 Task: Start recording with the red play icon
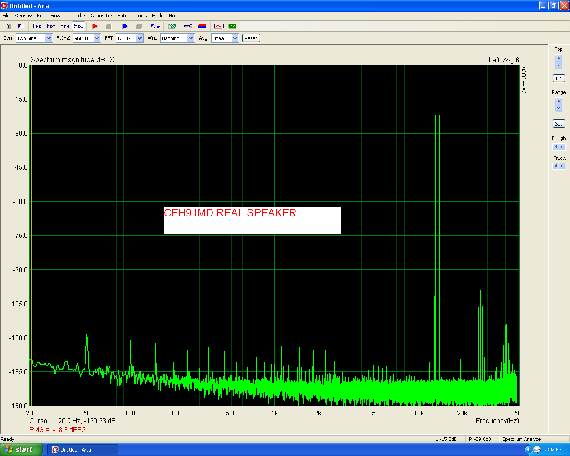(95, 26)
